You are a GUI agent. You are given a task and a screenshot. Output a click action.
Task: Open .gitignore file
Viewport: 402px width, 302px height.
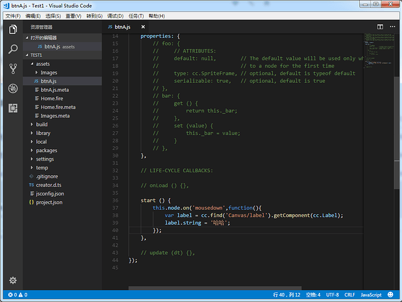62,176
